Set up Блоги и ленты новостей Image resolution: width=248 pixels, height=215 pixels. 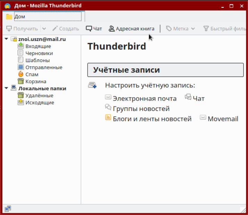[x=152, y=119]
